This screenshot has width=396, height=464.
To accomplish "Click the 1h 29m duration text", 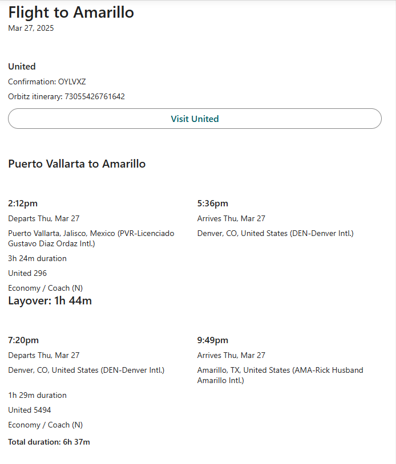I will (x=37, y=395).
